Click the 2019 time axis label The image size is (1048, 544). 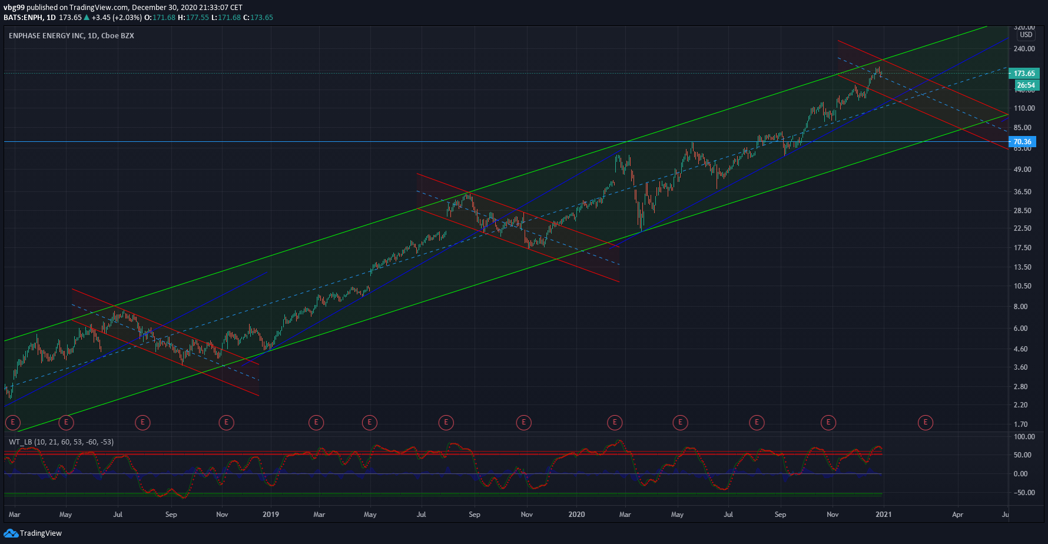pyautogui.click(x=271, y=515)
